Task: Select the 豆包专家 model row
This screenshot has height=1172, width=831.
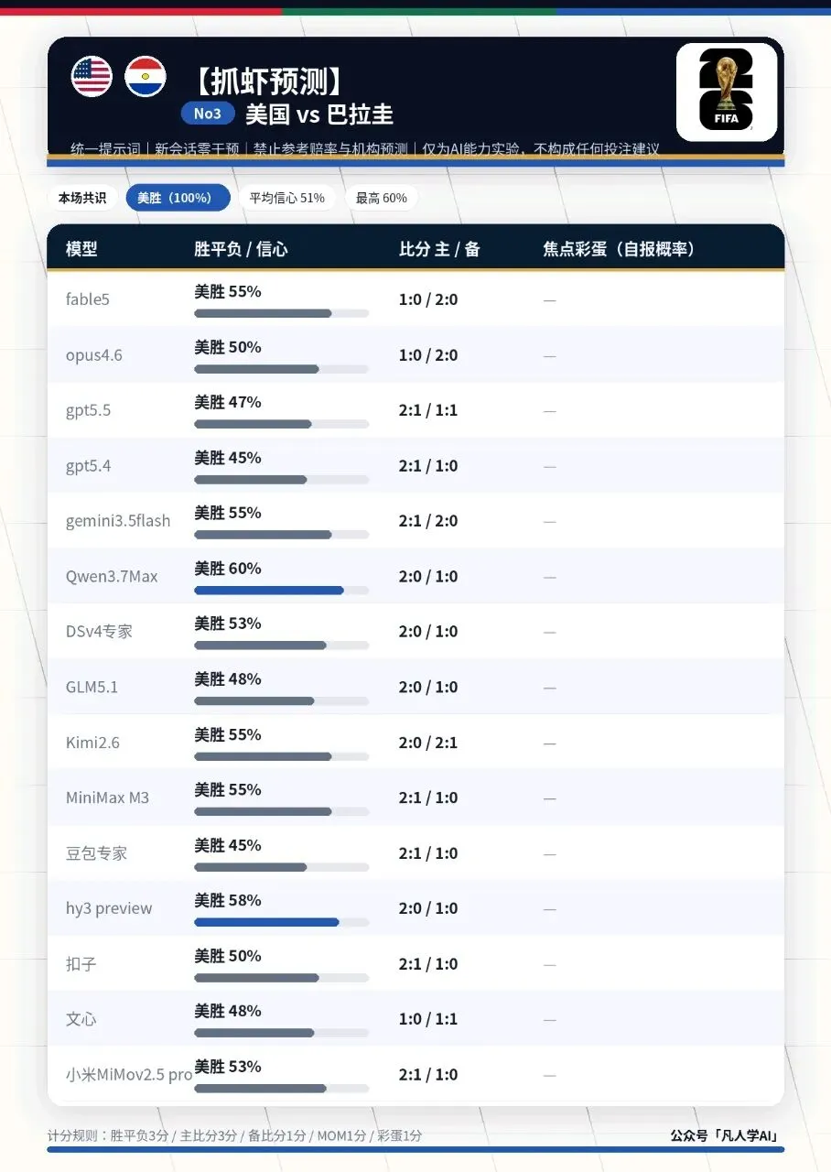Action: 415,852
